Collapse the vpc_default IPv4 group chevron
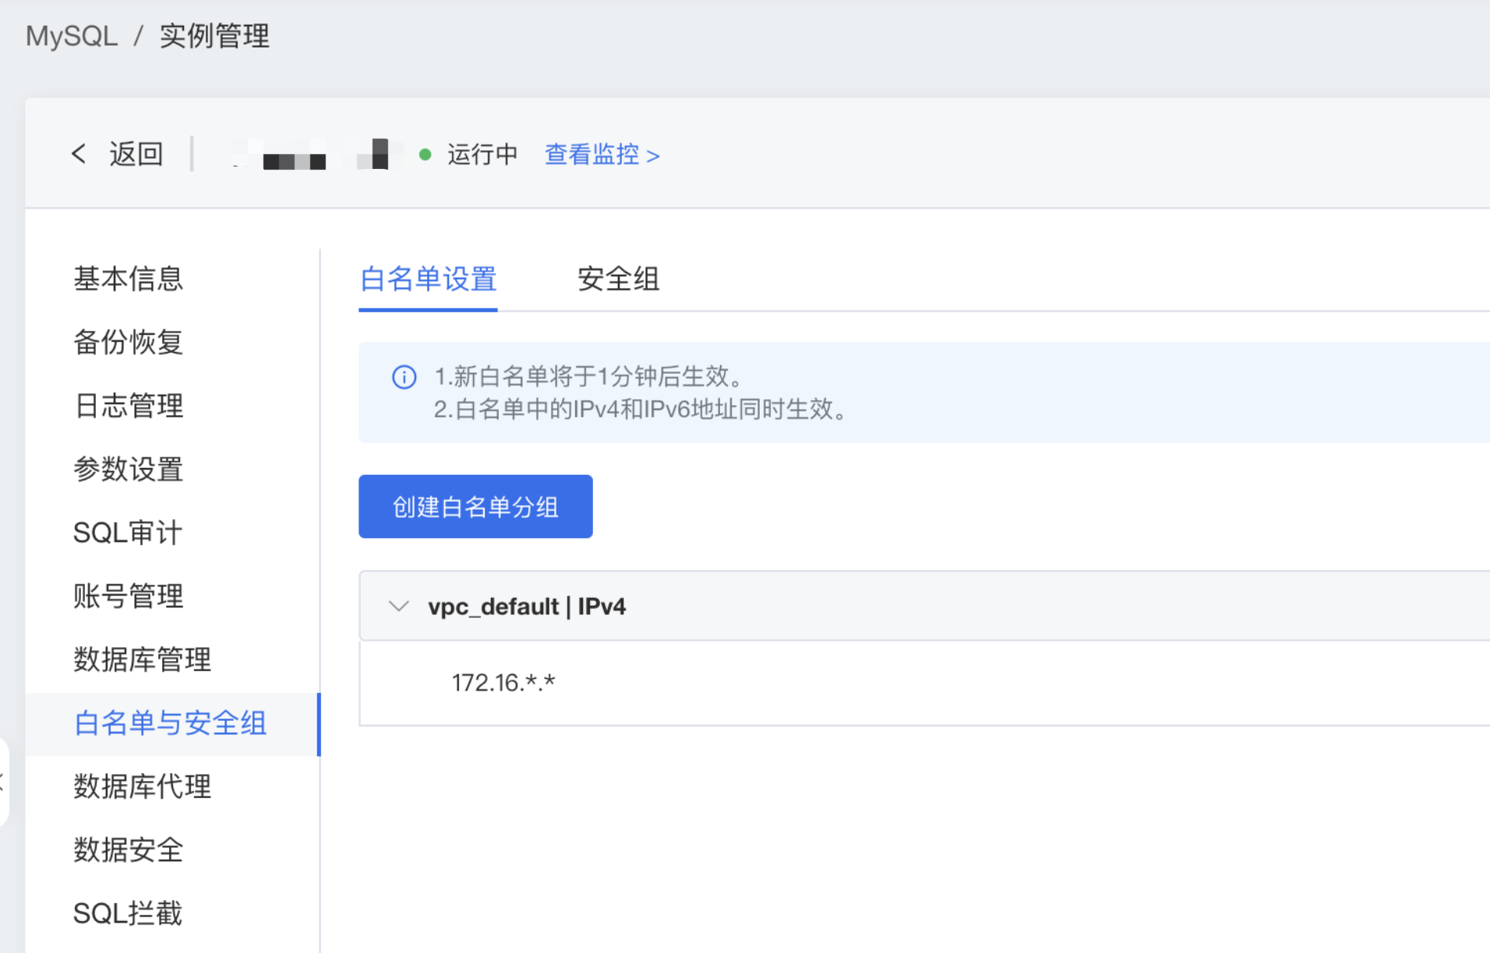1490x953 pixels. [399, 606]
